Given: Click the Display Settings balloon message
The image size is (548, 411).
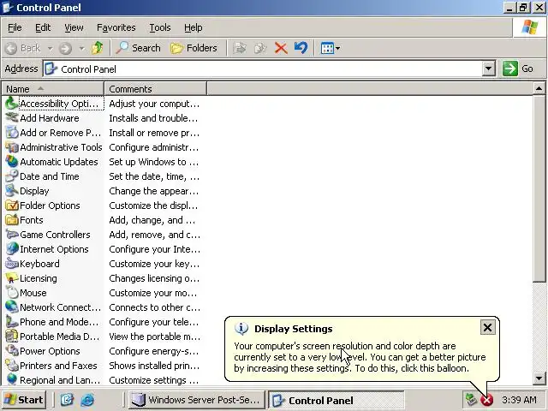Looking at the screenshot, I should tap(360, 357).
